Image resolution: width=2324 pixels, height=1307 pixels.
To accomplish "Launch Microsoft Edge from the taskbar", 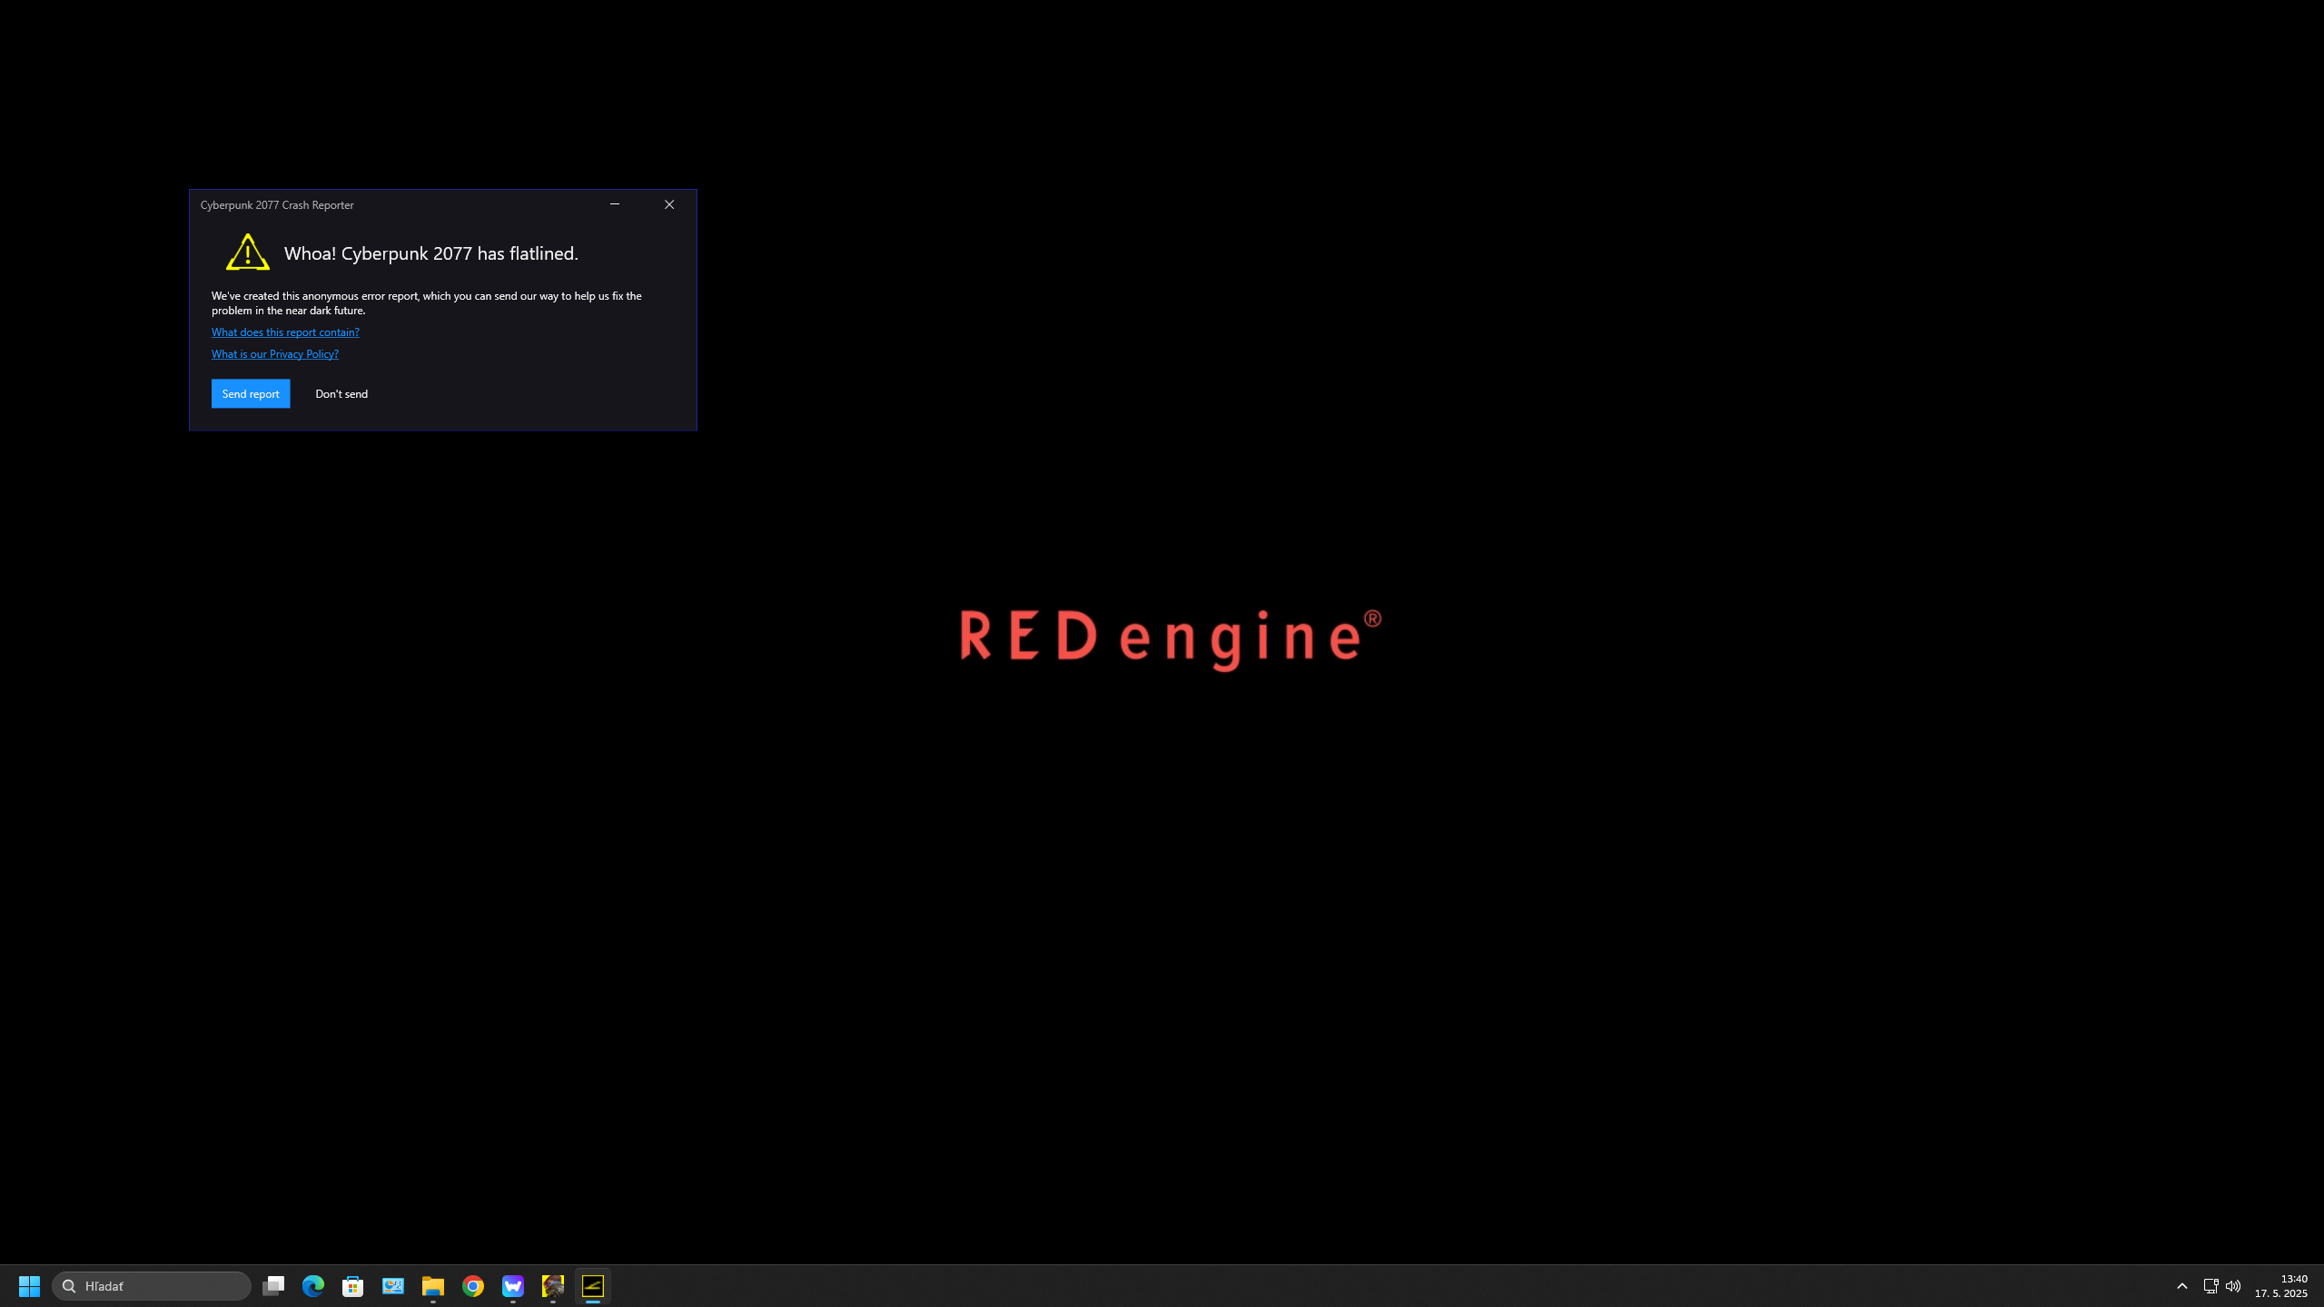I will pyautogui.click(x=313, y=1286).
